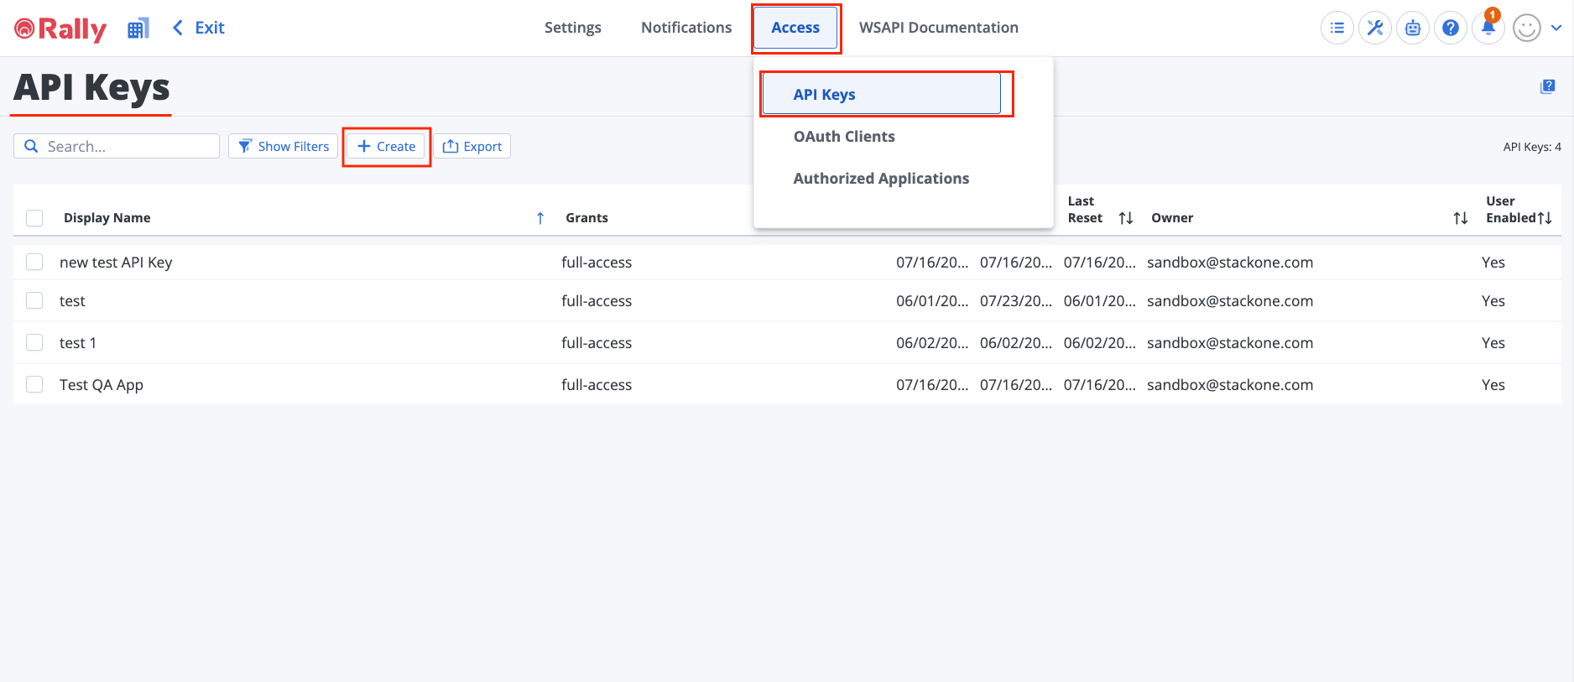Click the 07/23/20... date in test row
Image resolution: width=1574 pixels, height=682 pixels.
coord(1016,301)
